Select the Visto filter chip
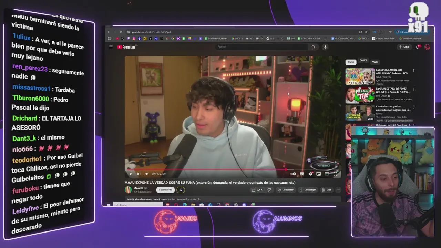 [375, 62]
